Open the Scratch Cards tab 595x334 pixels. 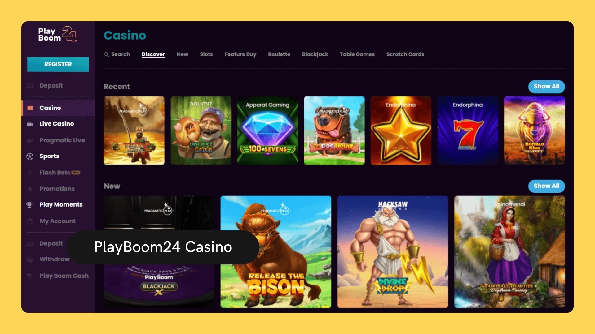[405, 54]
